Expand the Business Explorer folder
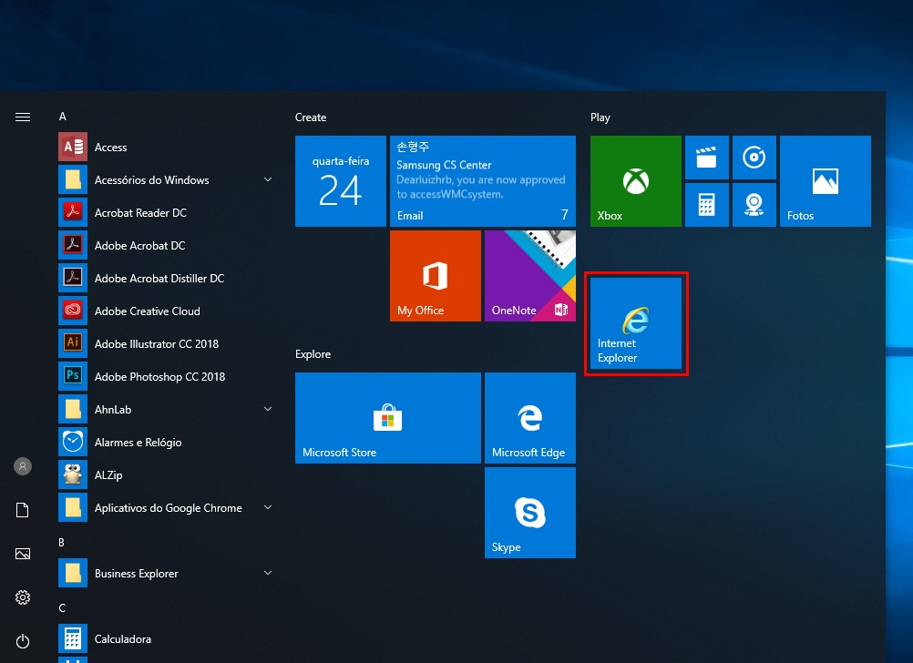The image size is (913, 663). [166, 574]
